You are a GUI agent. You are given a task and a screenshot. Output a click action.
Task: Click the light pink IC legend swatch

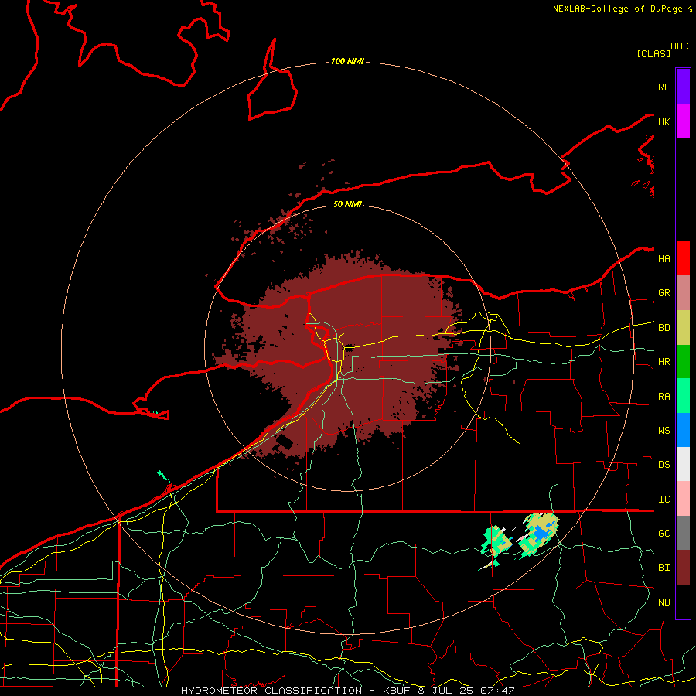point(683,499)
